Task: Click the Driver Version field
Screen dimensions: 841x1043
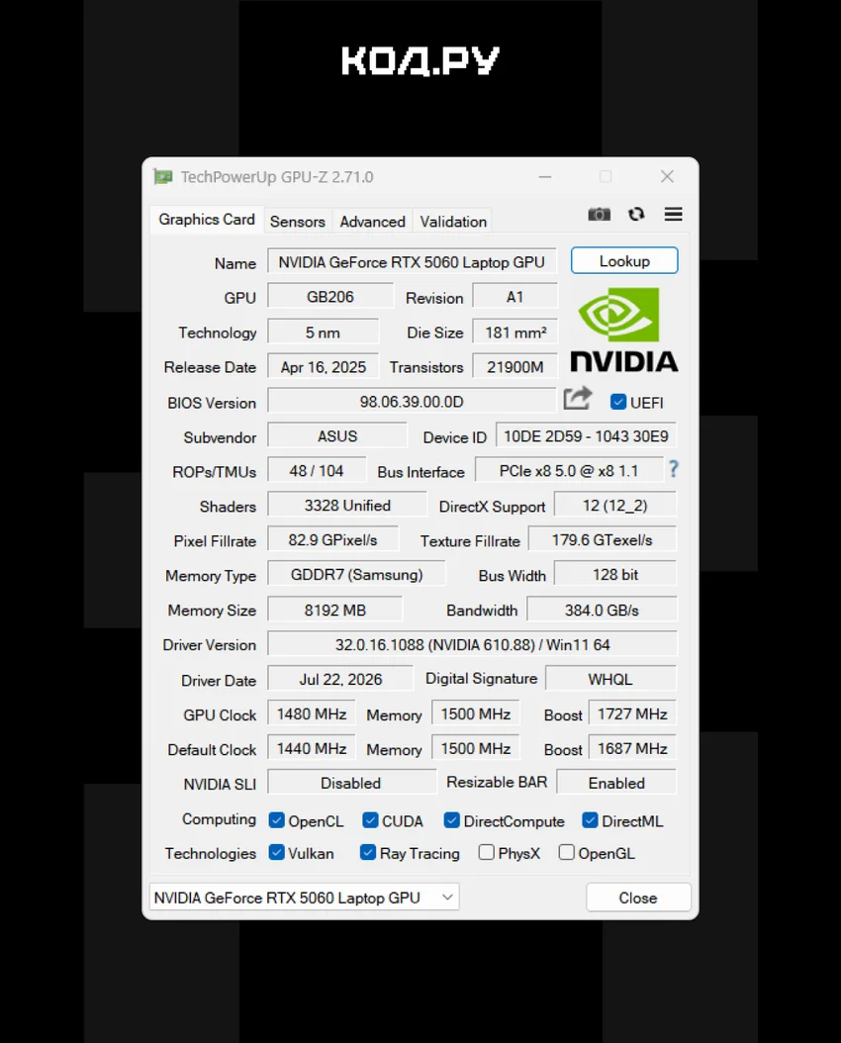Action: 473,644
